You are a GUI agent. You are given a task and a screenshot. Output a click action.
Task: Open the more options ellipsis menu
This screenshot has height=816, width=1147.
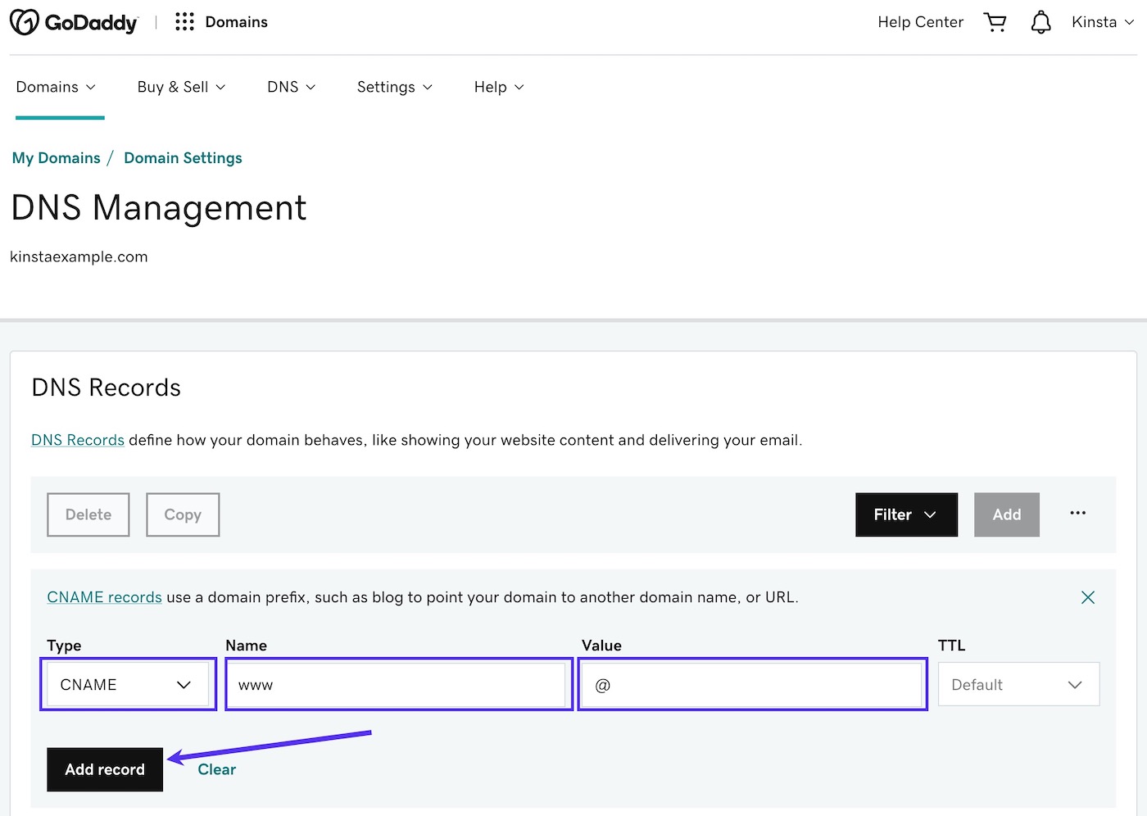click(1077, 514)
